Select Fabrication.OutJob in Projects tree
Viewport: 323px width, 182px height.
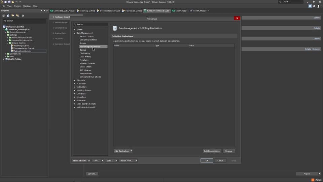(x=22, y=51)
